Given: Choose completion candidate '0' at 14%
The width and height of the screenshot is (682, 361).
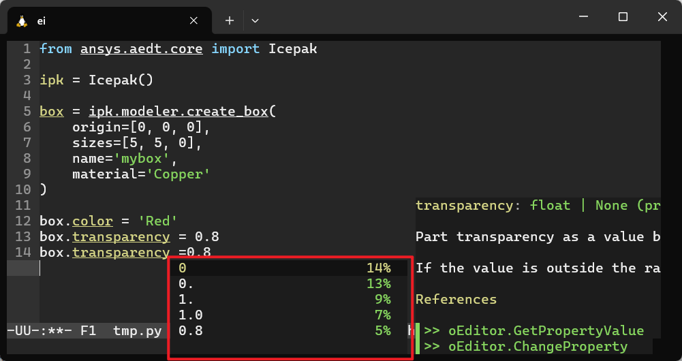Looking at the screenshot, I should click(289, 268).
